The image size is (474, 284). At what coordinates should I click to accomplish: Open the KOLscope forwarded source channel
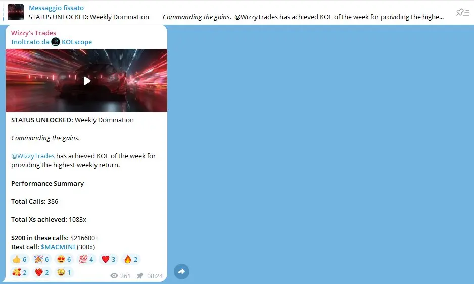[77, 42]
